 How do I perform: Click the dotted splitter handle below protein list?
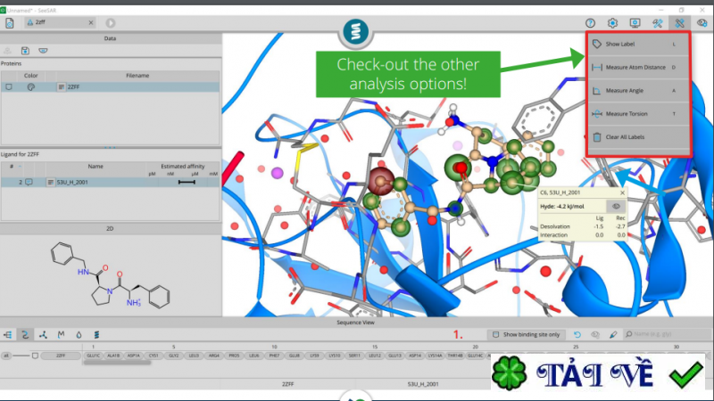[110, 147]
